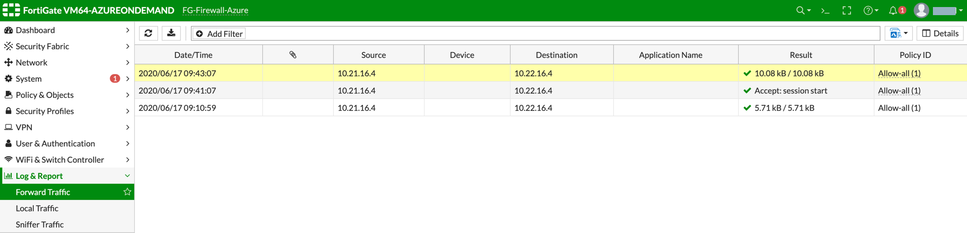Open the Sniffer Traffic log page
This screenshot has width=967, height=233.
(x=39, y=224)
